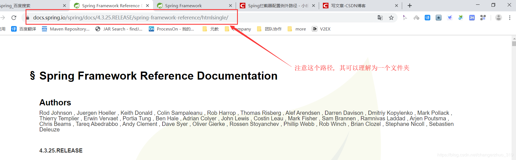
Task: Click the purple bird extension icon
Action: click(450, 18)
